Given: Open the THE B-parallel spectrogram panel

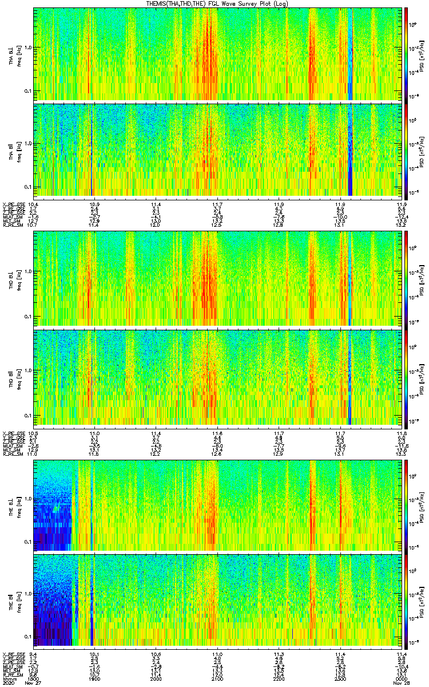Looking at the screenshot, I should (216, 601).
